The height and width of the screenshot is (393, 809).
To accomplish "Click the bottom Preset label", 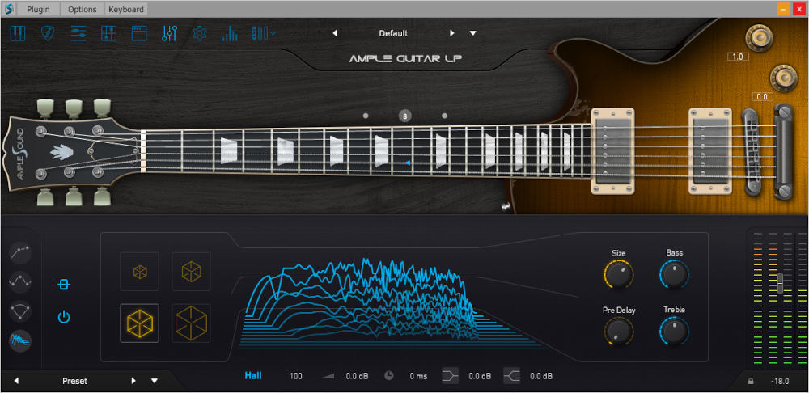I will pyautogui.click(x=74, y=381).
